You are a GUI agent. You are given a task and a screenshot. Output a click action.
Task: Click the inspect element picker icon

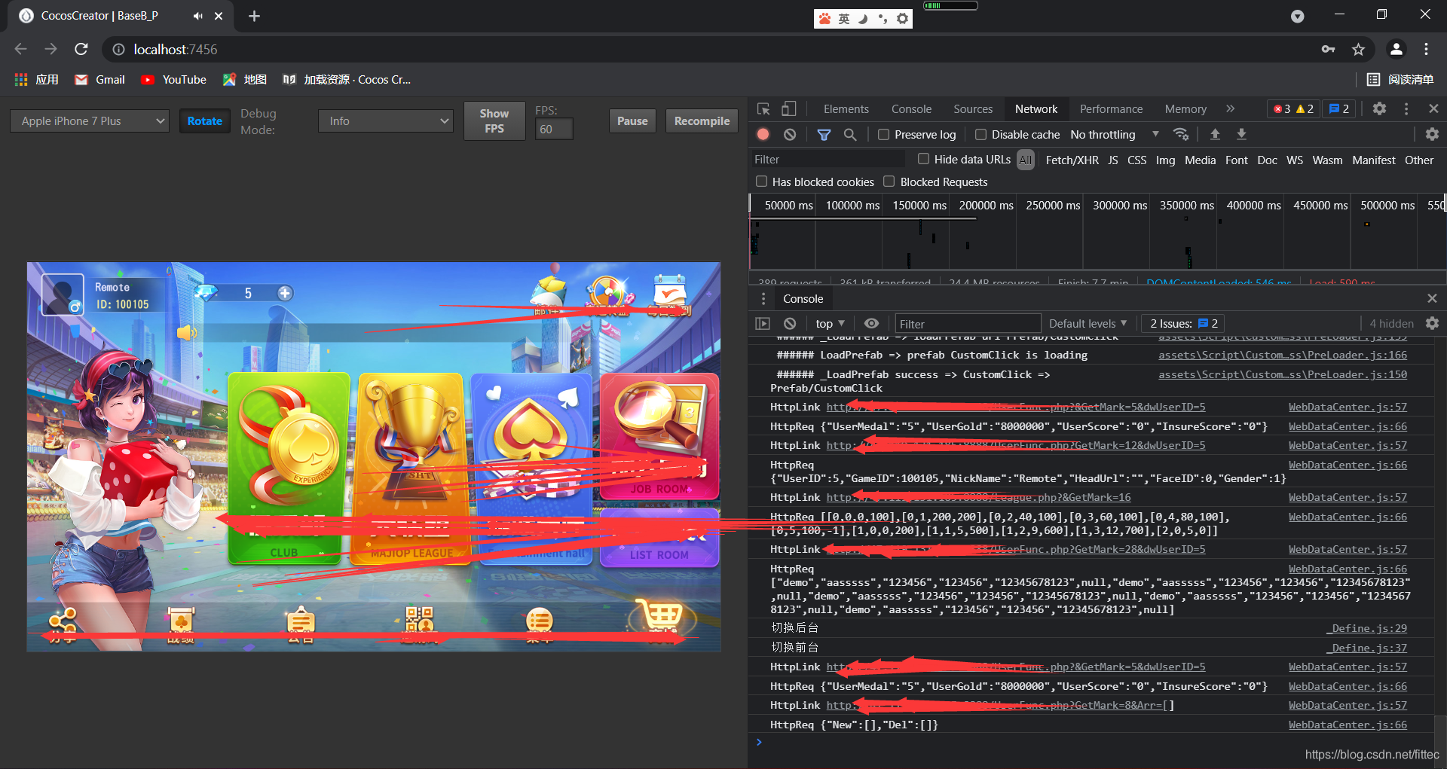click(x=763, y=109)
